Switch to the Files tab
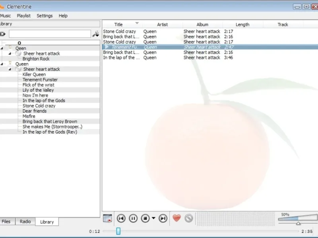This screenshot has width=318, height=238. click(x=6, y=221)
